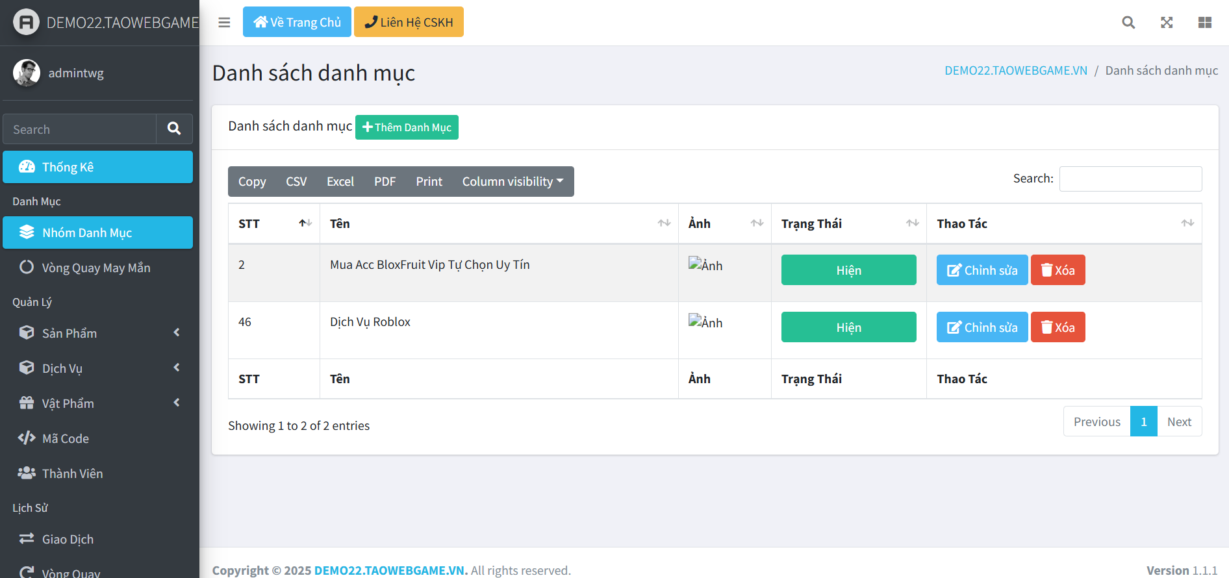Click Mua Acc BloxFruit Vip Tự Chọn Uy Tín text
1229x578 pixels.
tap(430, 264)
